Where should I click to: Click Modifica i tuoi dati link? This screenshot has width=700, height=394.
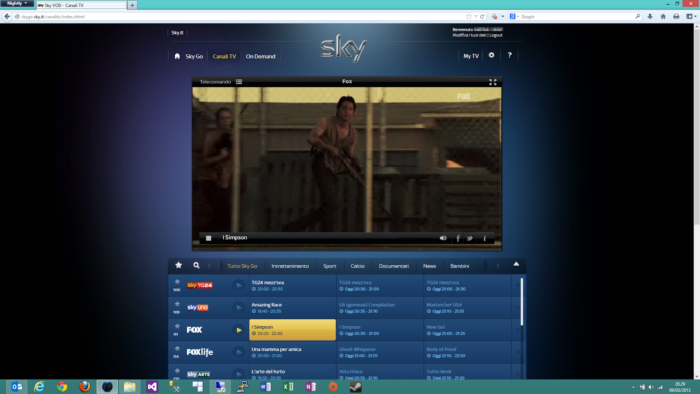pos(469,35)
